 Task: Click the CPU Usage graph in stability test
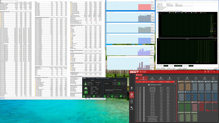(187, 52)
